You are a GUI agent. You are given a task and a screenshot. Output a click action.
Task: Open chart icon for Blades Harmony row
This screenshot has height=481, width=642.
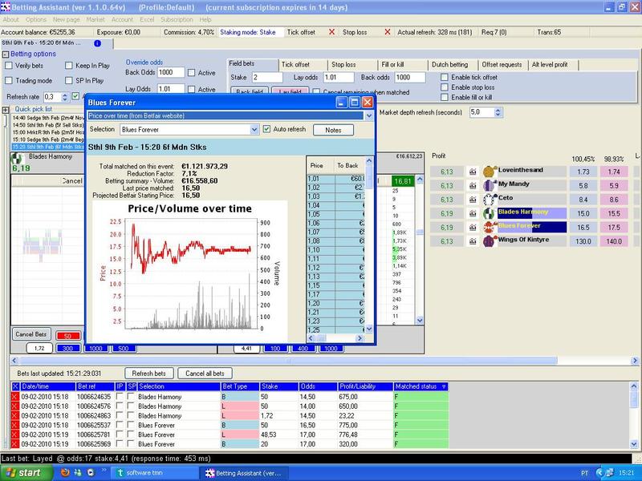pos(473,213)
